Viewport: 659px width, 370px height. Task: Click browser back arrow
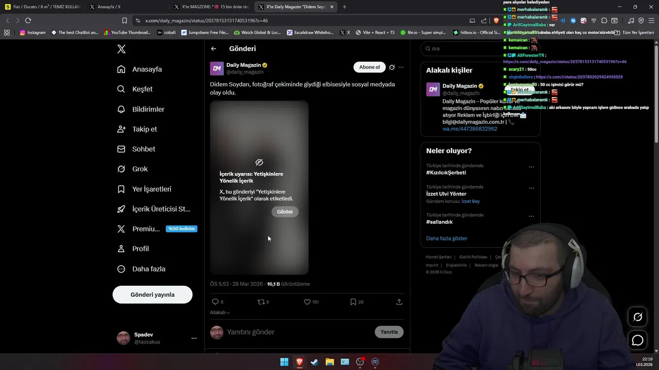(7, 21)
